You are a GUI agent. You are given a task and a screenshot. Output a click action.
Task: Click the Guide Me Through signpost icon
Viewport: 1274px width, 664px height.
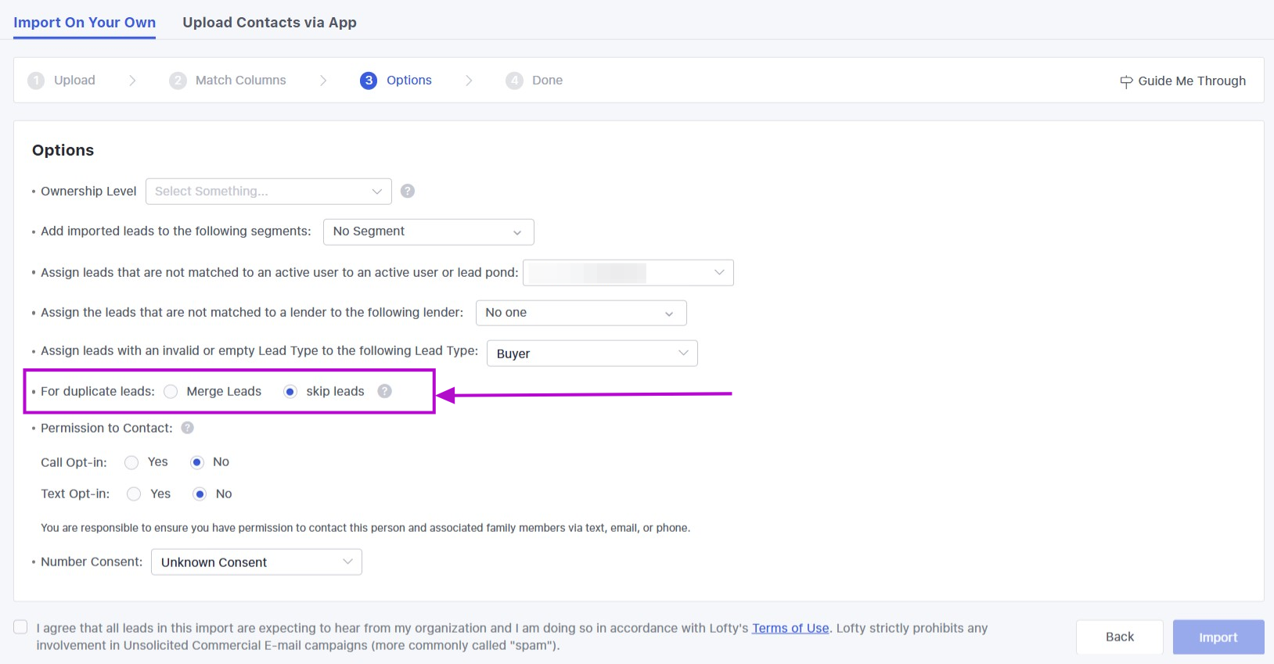pos(1126,81)
